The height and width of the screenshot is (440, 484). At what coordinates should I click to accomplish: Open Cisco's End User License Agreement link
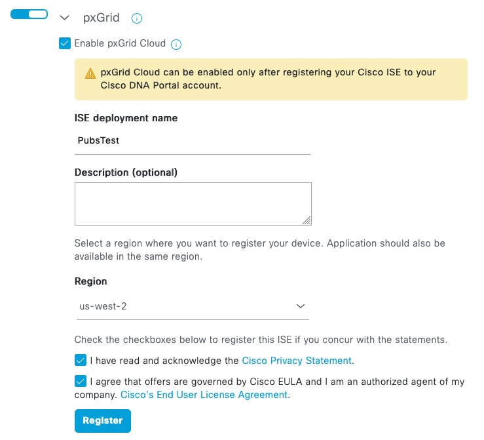[x=204, y=395]
